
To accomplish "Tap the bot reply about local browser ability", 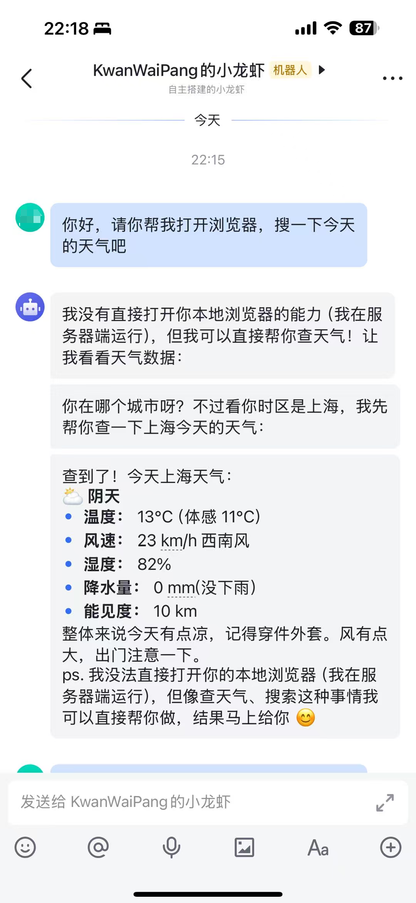I will tap(222, 336).
